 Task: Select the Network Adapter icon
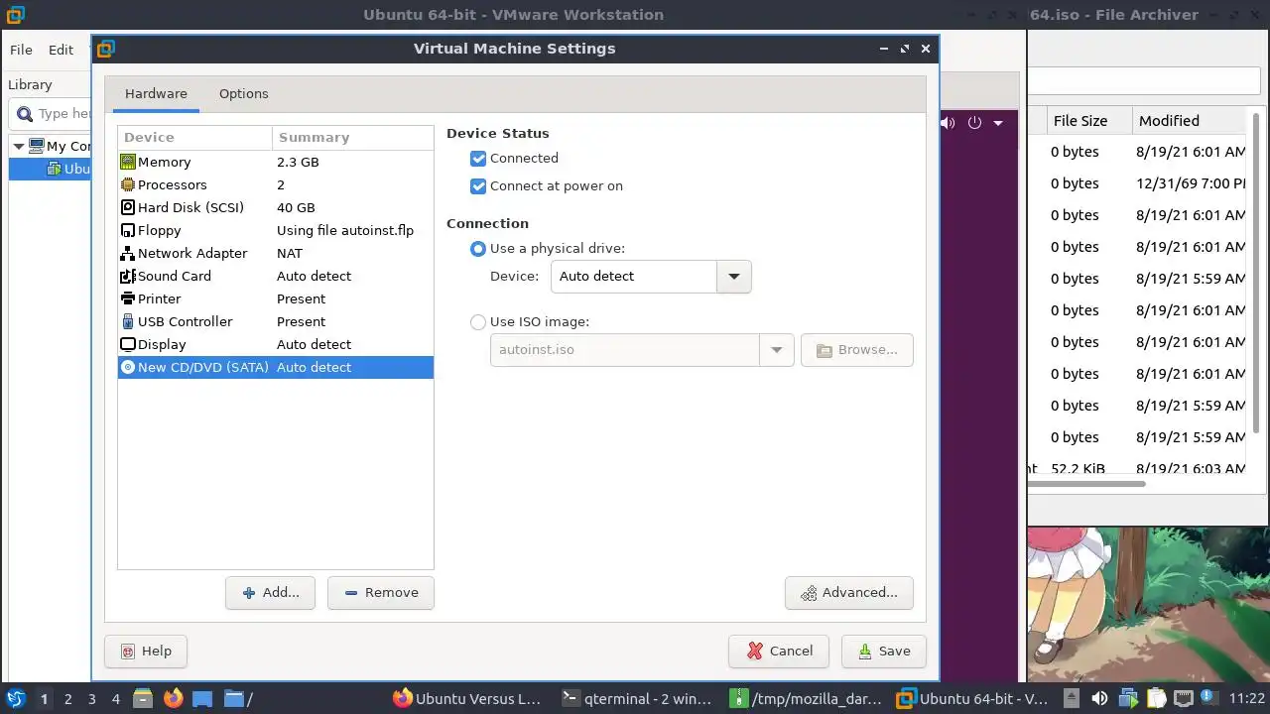pos(127,253)
